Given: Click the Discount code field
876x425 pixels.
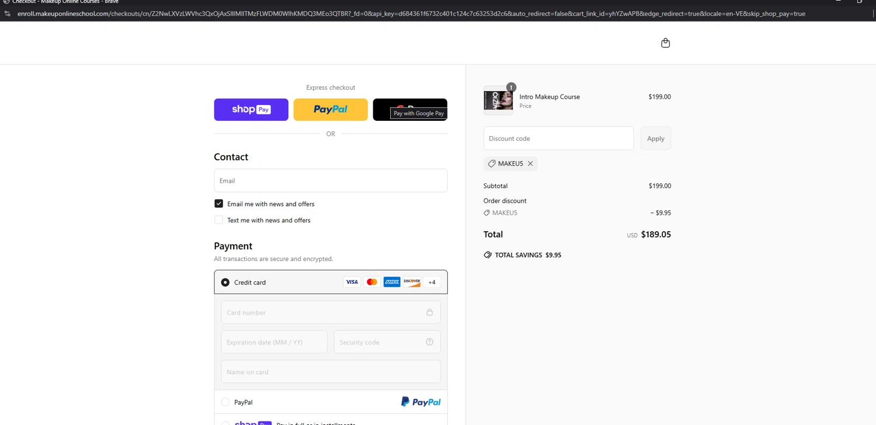Looking at the screenshot, I should 558,138.
